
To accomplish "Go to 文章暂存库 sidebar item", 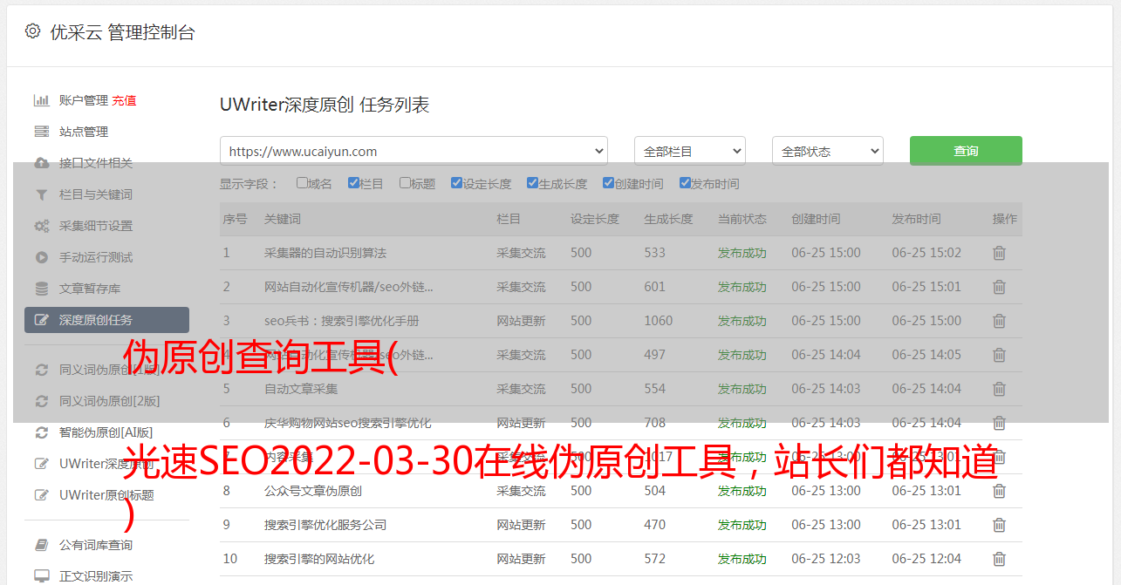I will tap(89, 289).
